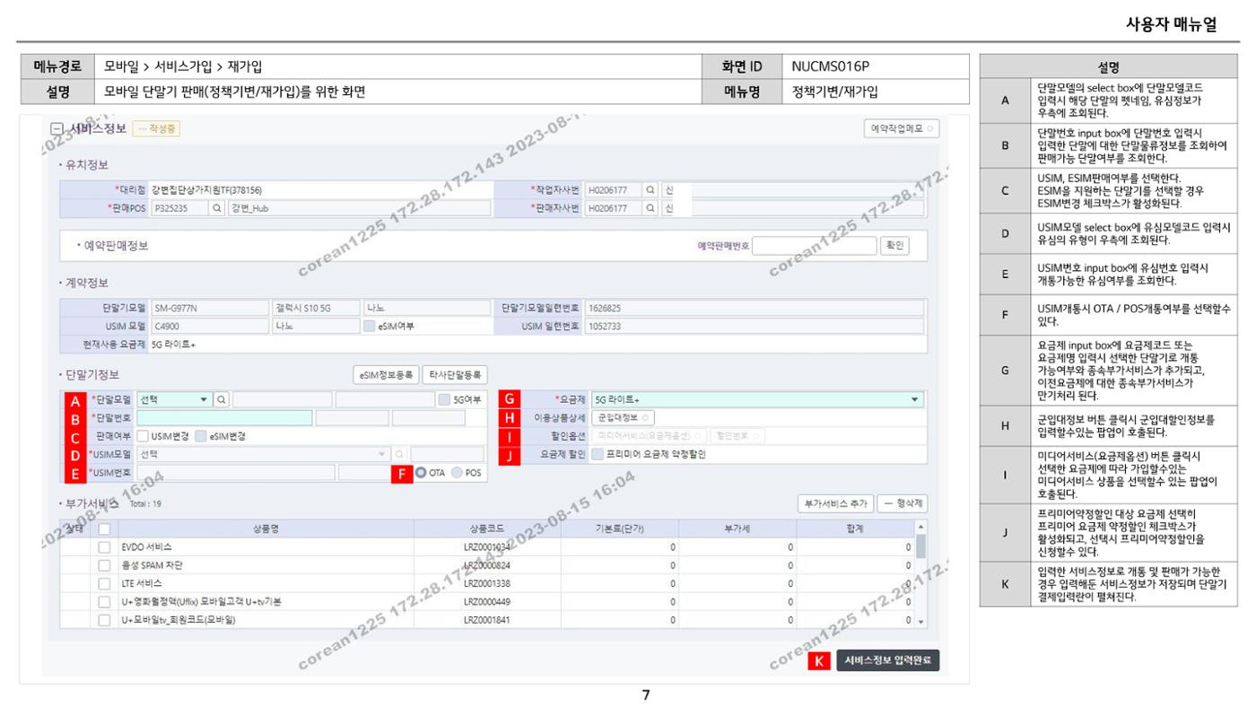This screenshot has width=1256, height=707.
Task: Click the 타사단말등록 button
Action: click(x=455, y=375)
